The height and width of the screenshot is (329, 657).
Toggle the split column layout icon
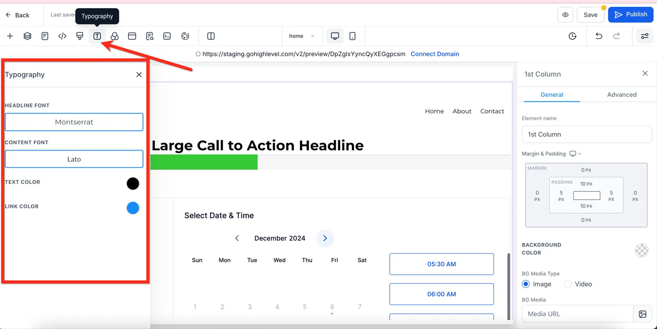click(211, 36)
